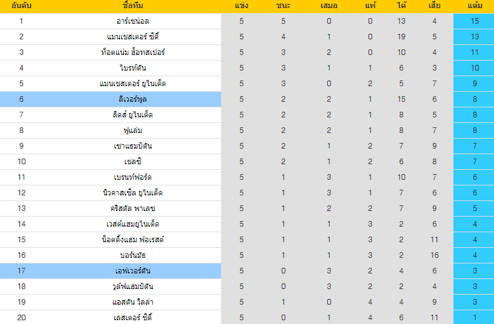
Task: Click the อันดับ column header
Action: [x=21, y=6]
